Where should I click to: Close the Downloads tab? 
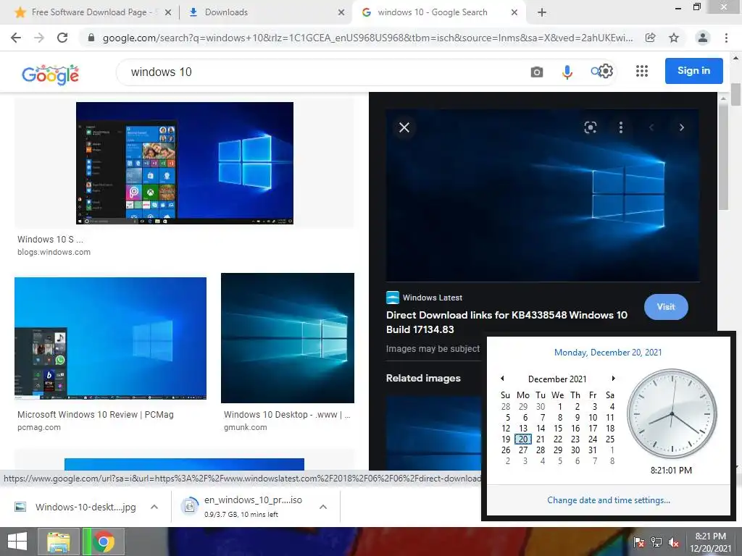[x=341, y=12]
